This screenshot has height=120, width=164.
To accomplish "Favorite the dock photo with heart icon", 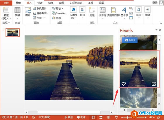I will (124, 84).
